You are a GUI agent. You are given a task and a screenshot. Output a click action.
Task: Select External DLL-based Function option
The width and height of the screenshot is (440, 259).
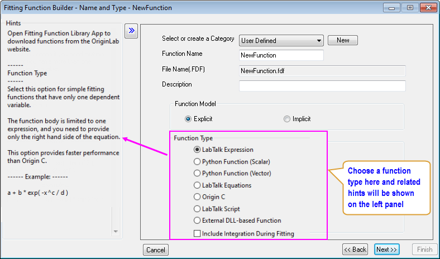(197, 220)
